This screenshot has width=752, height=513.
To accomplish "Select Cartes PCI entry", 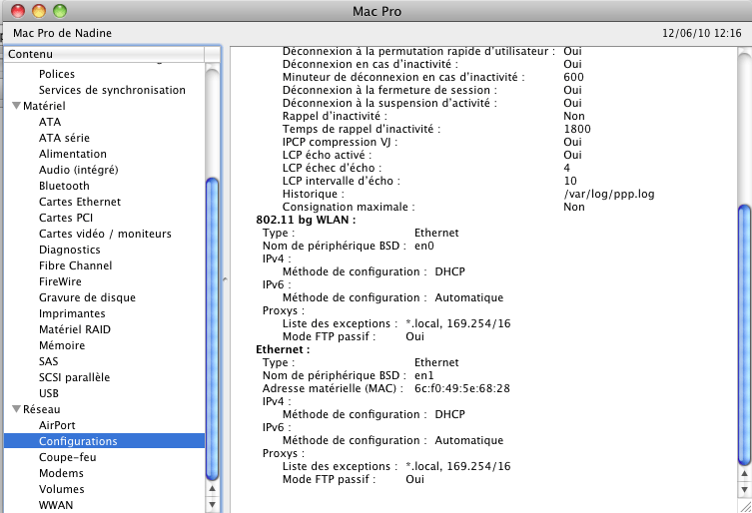I will coord(66,218).
